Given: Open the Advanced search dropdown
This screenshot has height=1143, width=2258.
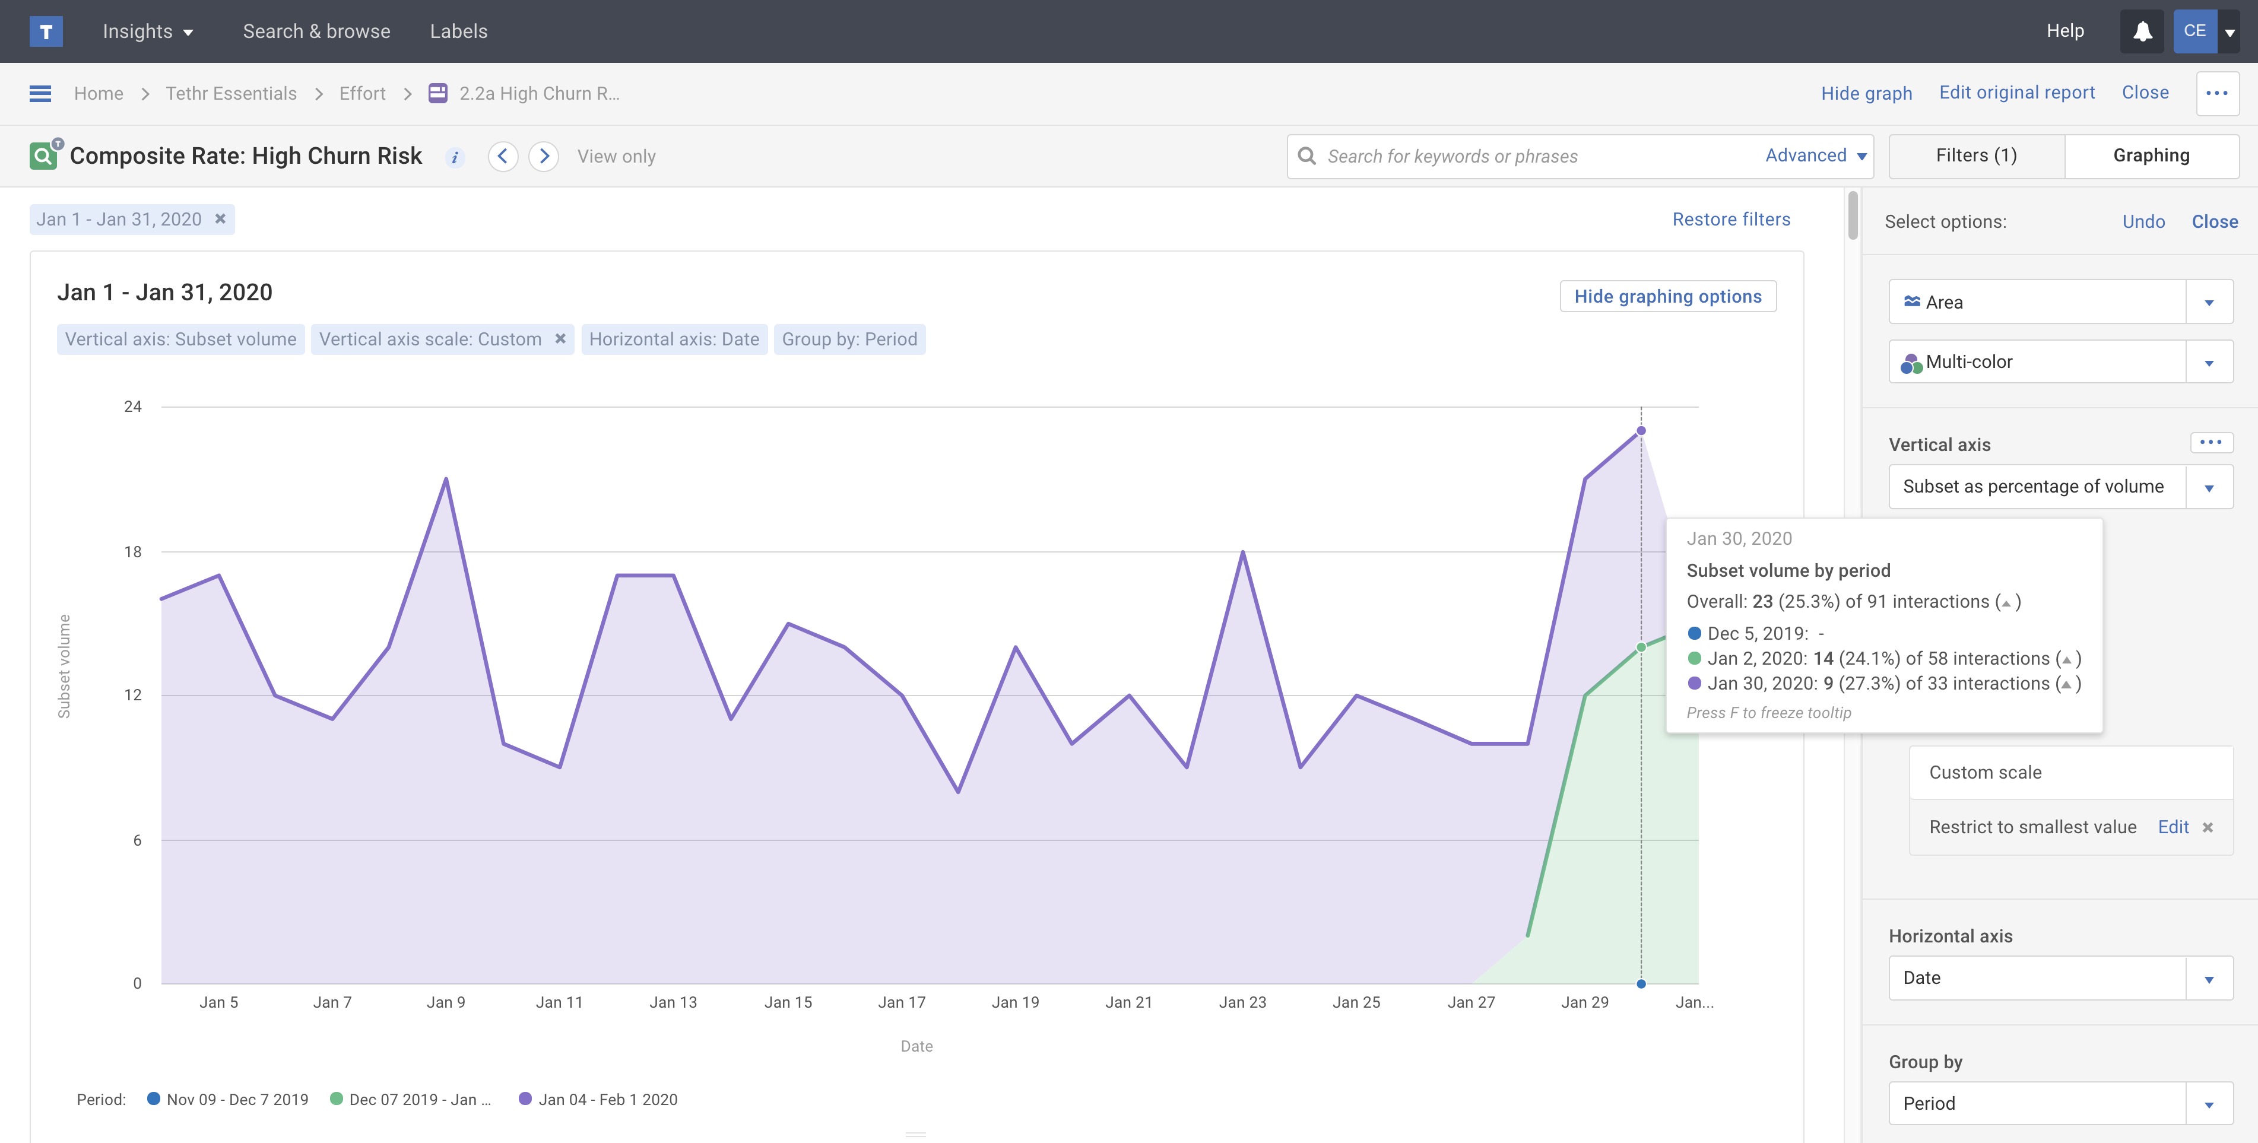Looking at the screenshot, I should pyautogui.click(x=1815, y=156).
